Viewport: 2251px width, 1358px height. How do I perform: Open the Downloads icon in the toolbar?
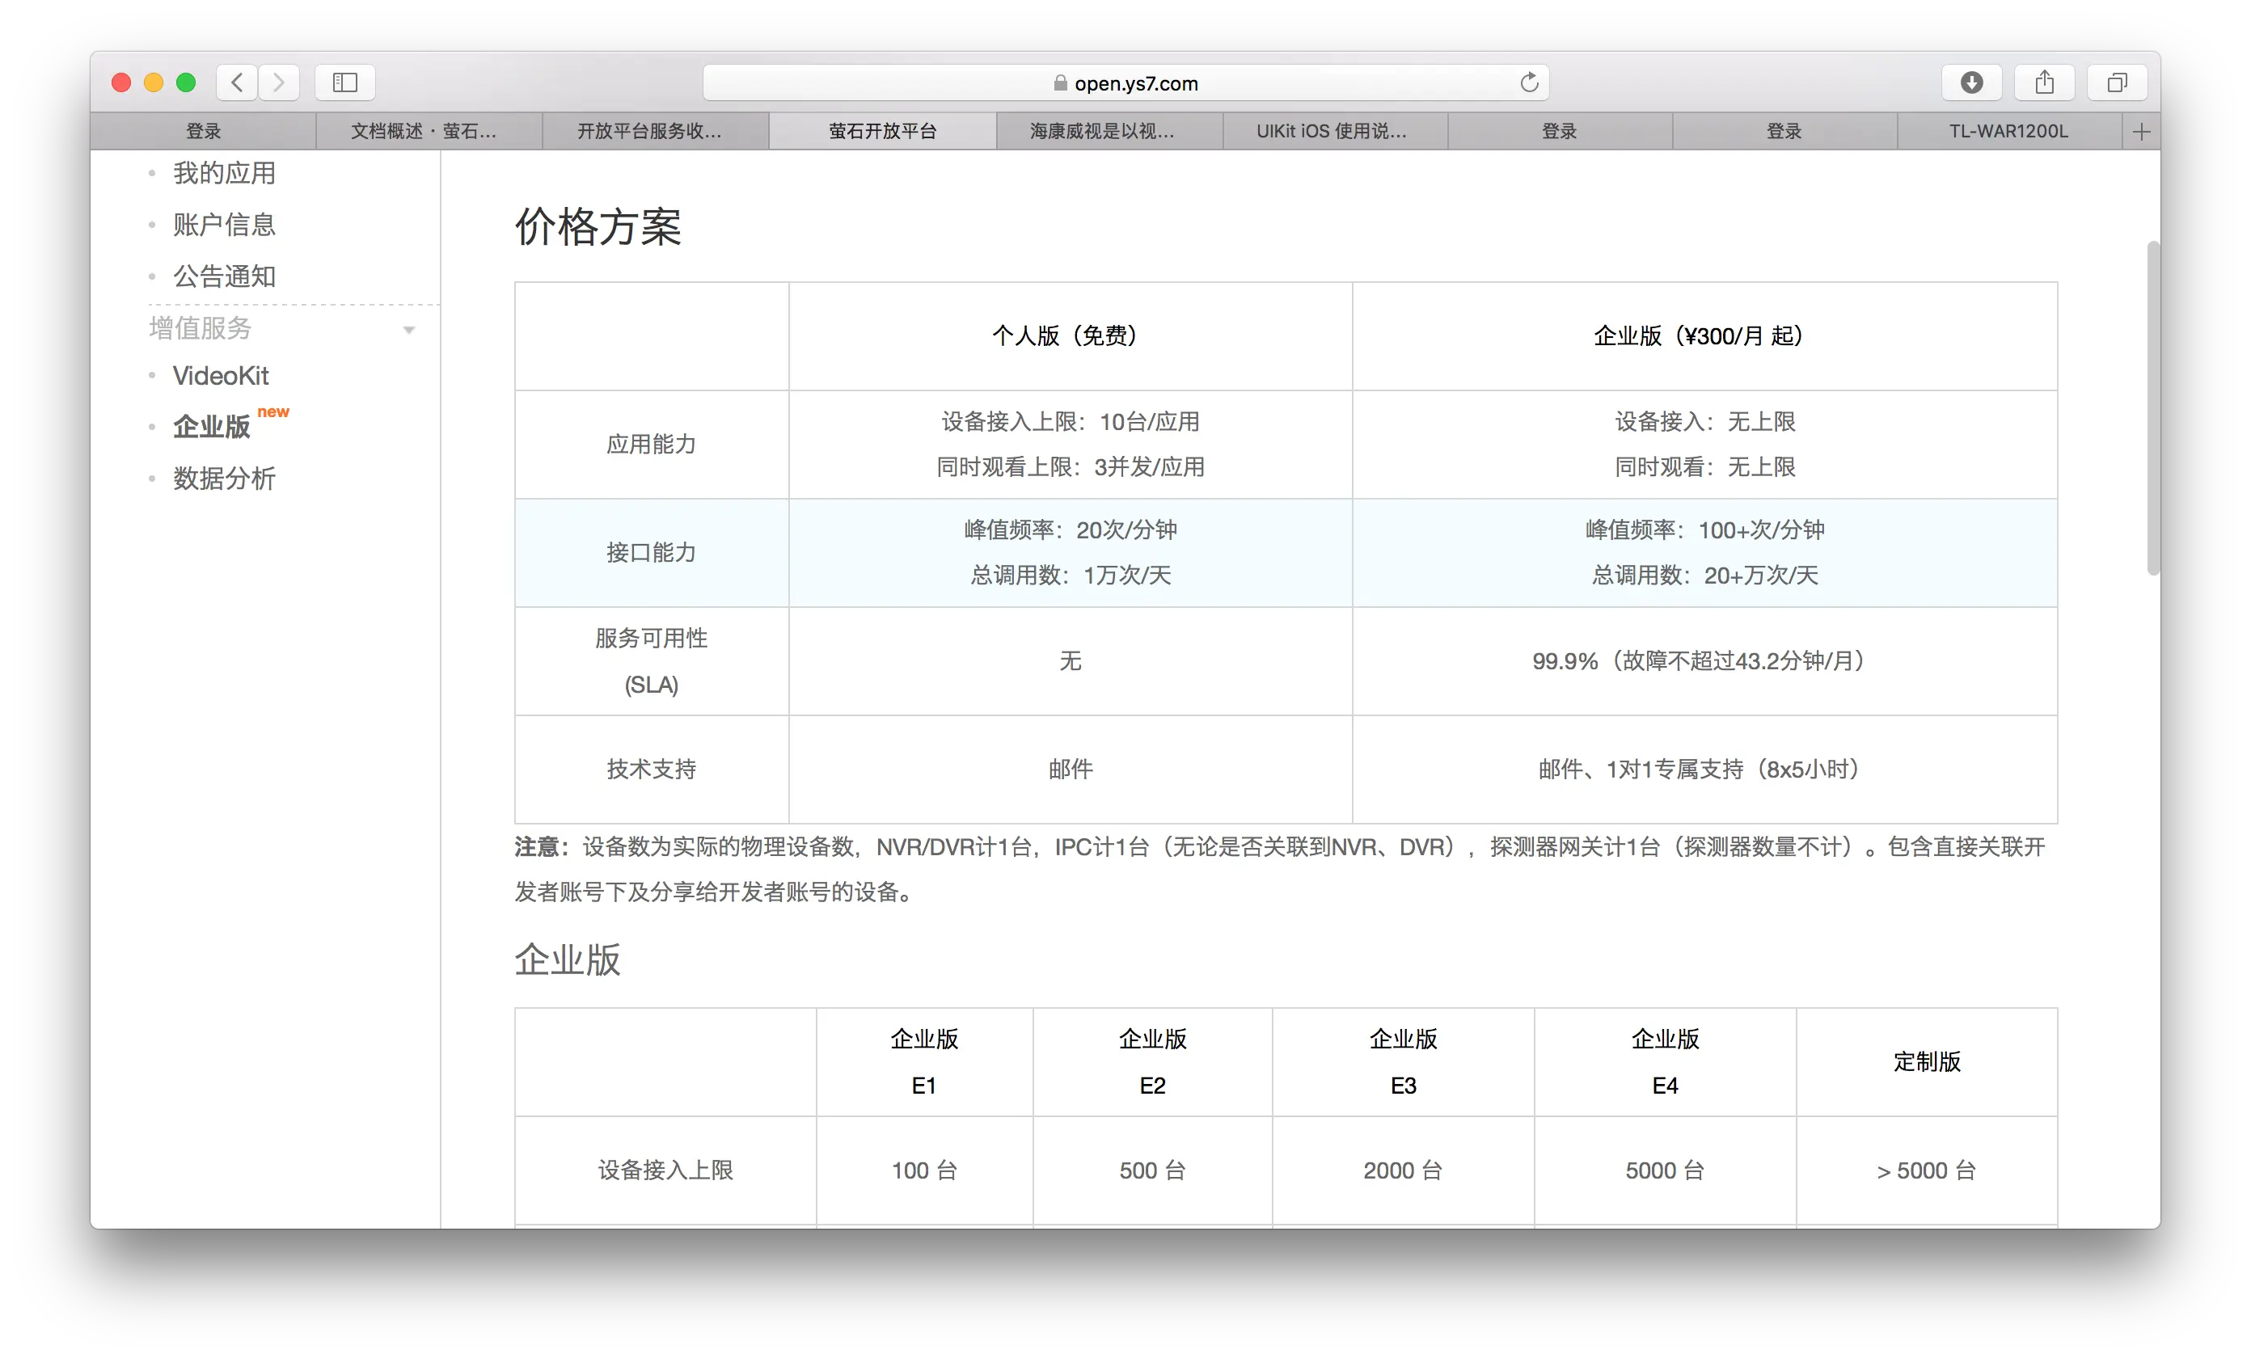coord(1971,83)
